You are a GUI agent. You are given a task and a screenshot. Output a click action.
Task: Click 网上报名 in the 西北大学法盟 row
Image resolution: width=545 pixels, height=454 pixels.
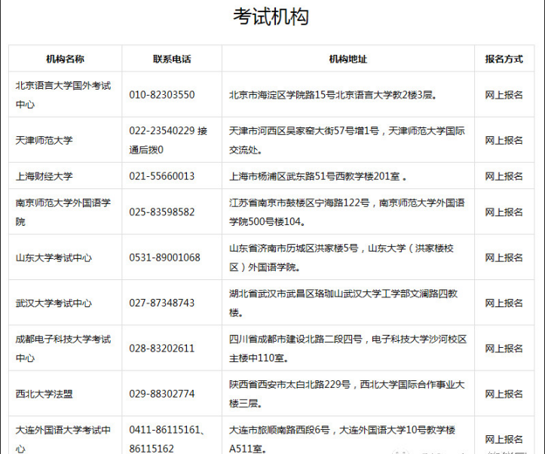click(504, 394)
